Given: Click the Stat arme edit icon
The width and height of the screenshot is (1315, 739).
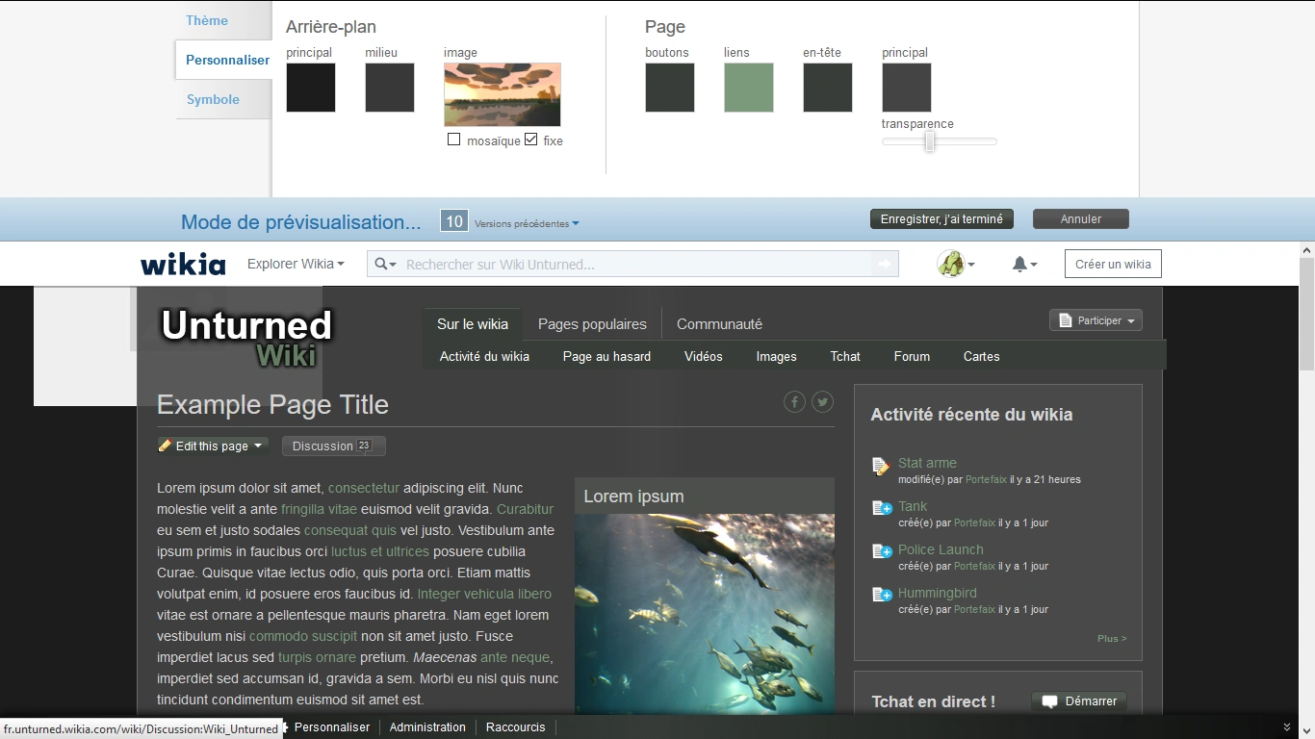Looking at the screenshot, I should pyautogui.click(x=881, y=467).
